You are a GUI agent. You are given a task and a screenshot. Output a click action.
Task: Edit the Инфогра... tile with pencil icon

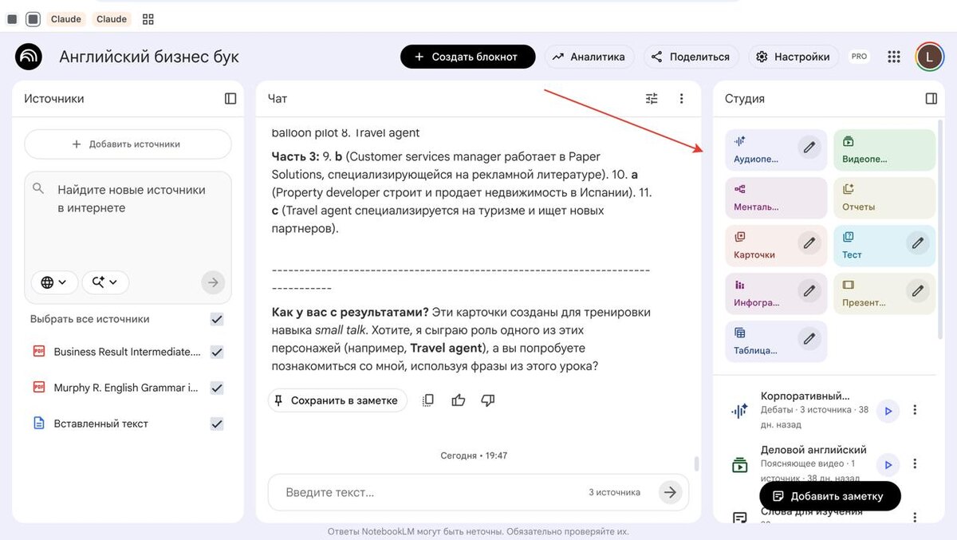pos(809,290)
